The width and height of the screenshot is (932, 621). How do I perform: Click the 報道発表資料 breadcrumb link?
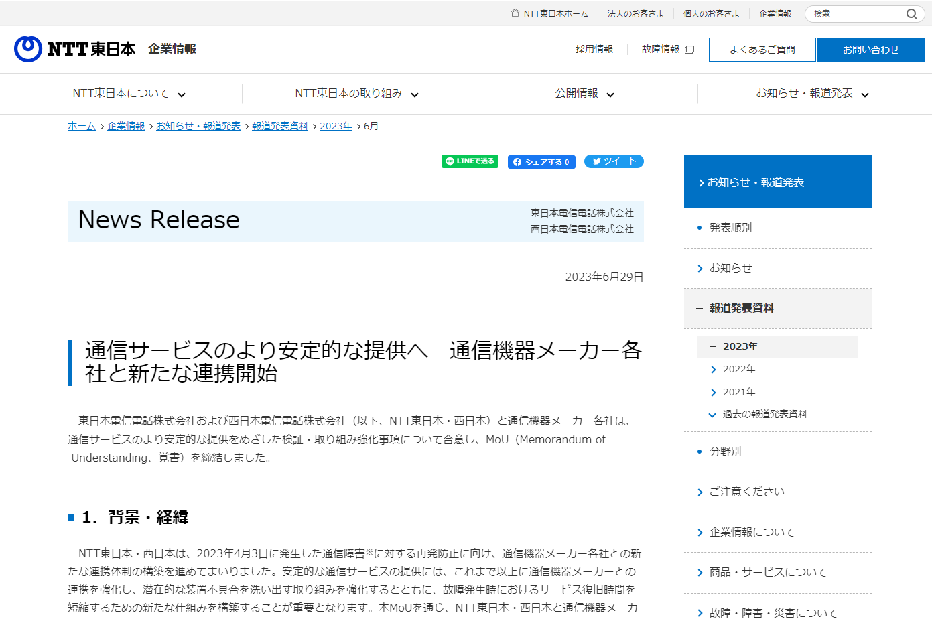click(280, 125)
